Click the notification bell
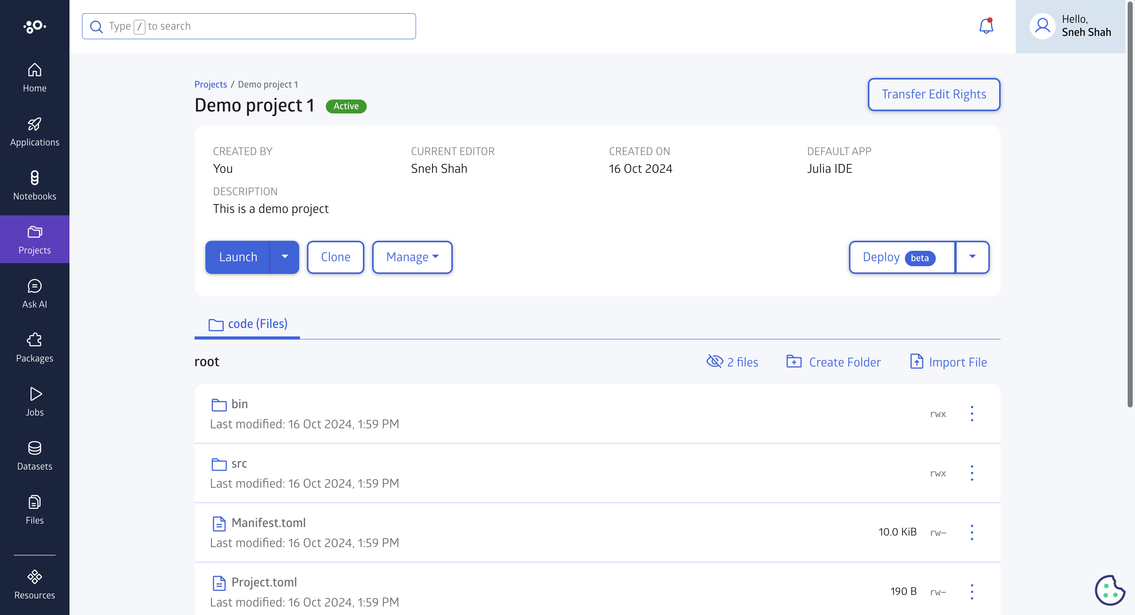1135x615 pixels. coord(985,26)
